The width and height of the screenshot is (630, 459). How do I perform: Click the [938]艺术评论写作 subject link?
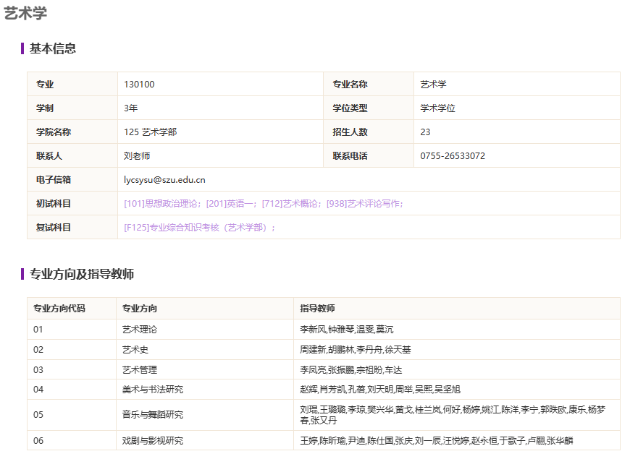point(364,204)
